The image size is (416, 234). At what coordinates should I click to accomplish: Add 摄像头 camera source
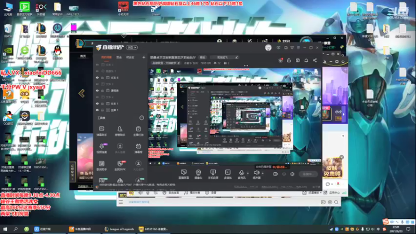point(198,174)
